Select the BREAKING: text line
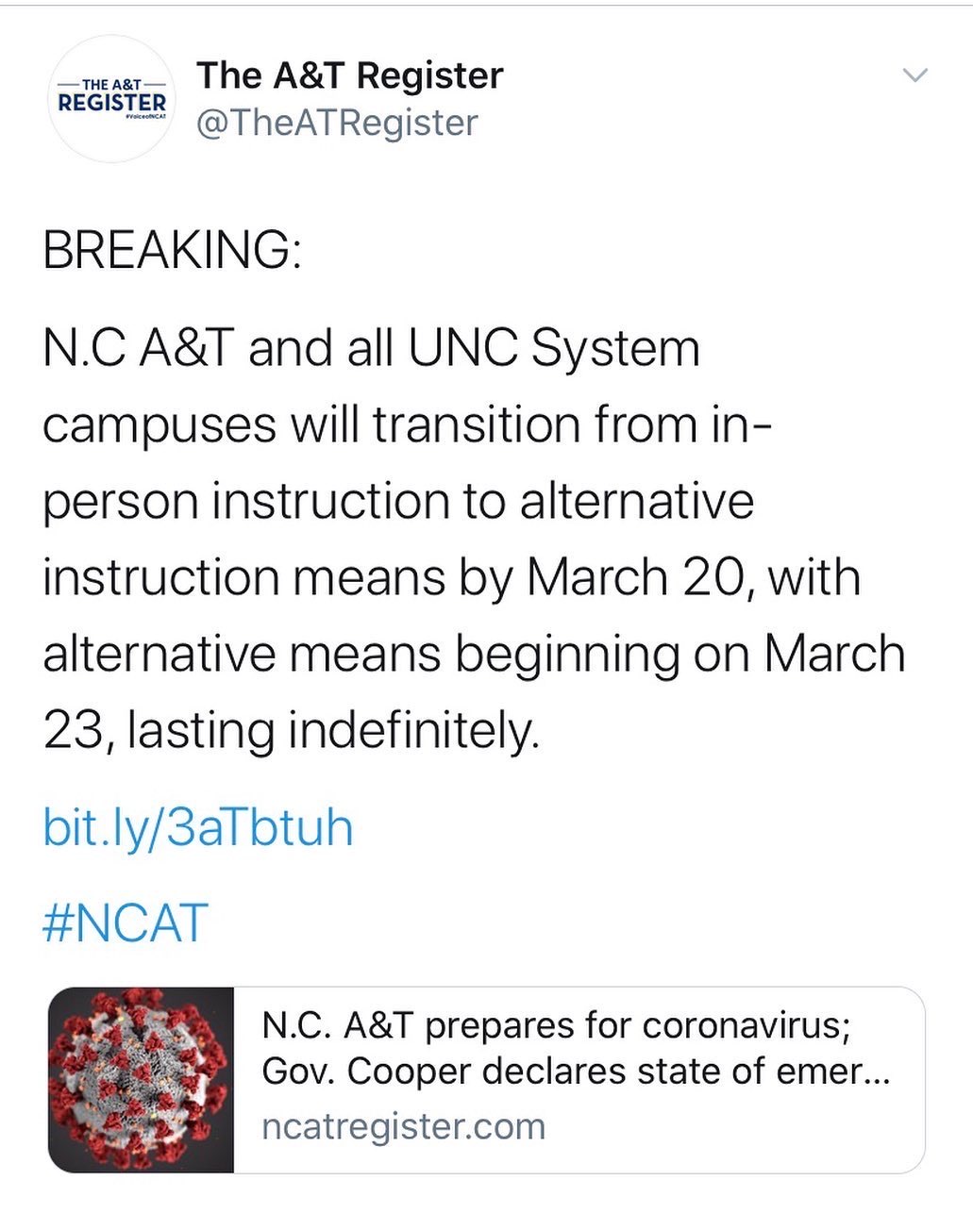Viewport: 973px width, 1213px height. (173, 251)
